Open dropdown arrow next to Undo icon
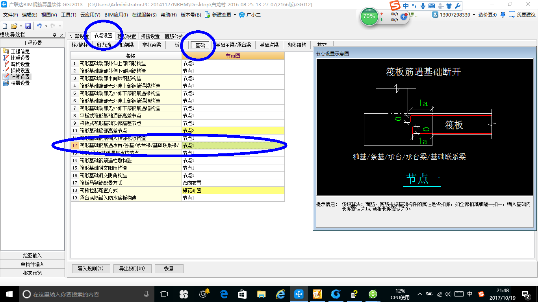 pyautogui.click(x=46, y=26)
